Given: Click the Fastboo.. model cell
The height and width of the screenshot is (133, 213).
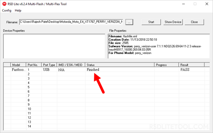Looking at the screenshot, I should (18, 70).
